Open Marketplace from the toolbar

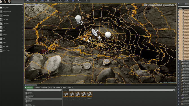[x=48, y=1]
